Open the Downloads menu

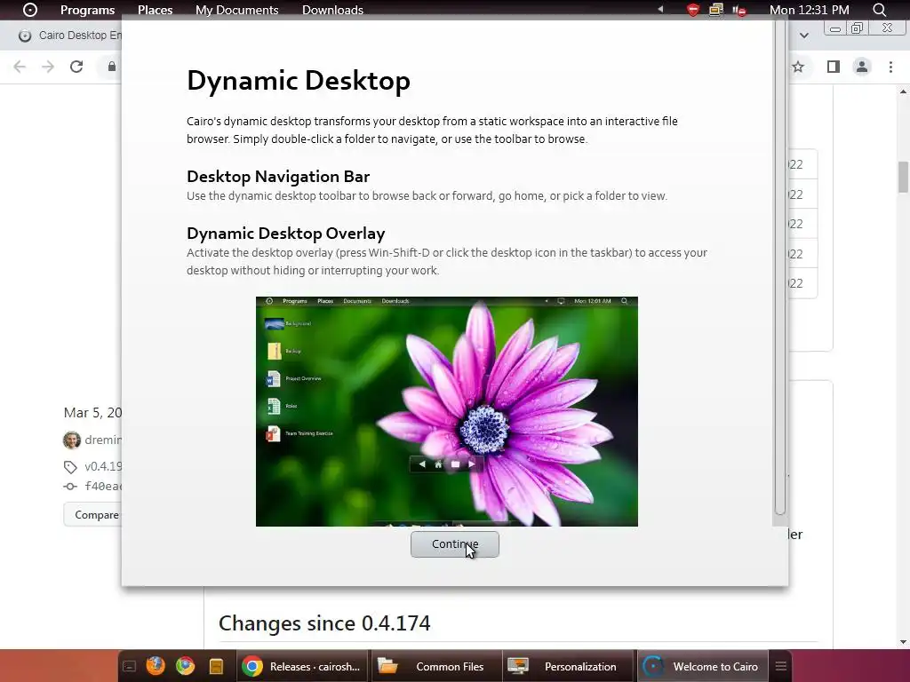[x=332, y=10]
